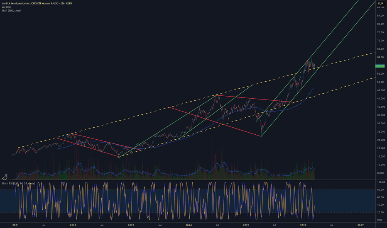Click the 2022 label on time axis

point(73,225)
